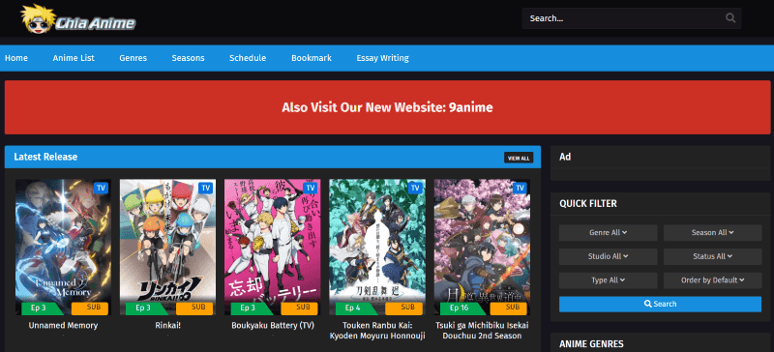Click TV badge on Boukyaku Battery poster
This screenshot has height=352, width=774.
tap(311, 188)
